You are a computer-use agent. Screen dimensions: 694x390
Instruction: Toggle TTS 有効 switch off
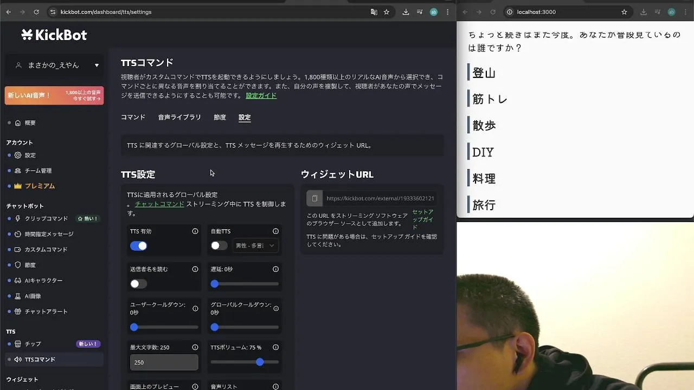[x=138, y=246]
